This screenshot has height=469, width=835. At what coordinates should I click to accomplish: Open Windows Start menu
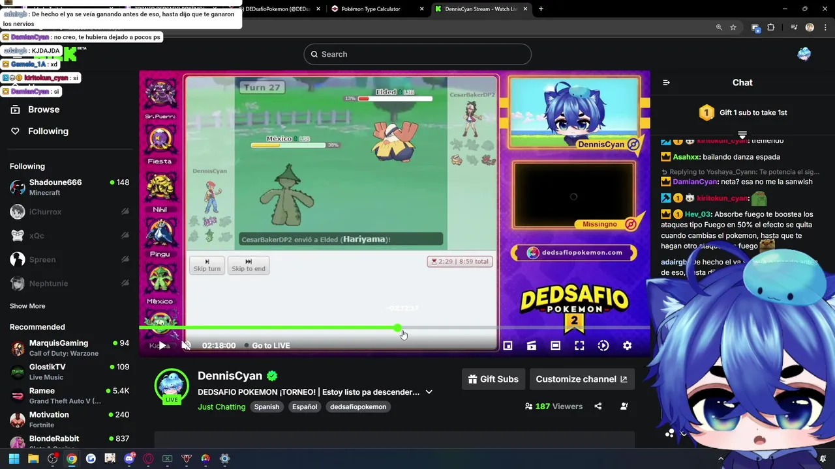pyautogui.click(x=14, y=459)
